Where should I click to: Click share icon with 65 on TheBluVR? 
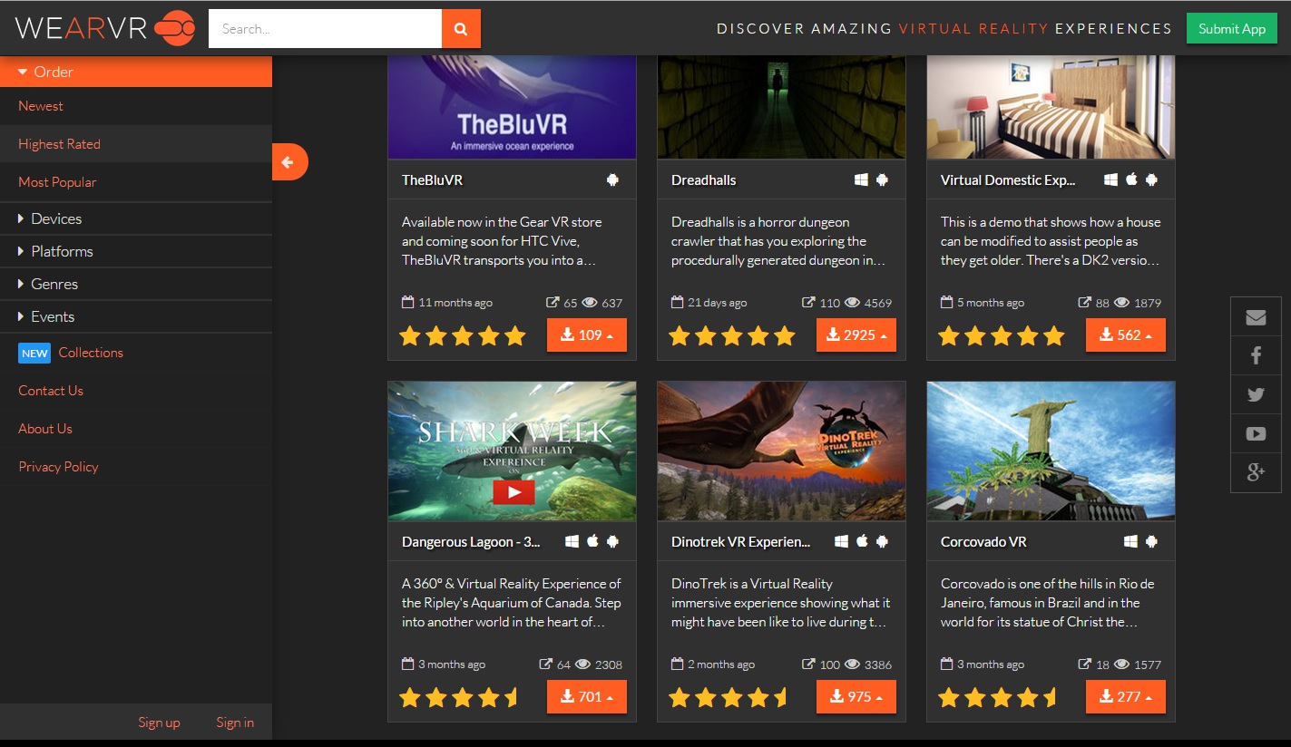pyautogui.click(x=553, y=303)
